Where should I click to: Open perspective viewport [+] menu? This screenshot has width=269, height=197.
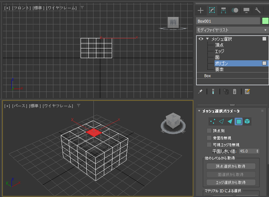[7, 106]
